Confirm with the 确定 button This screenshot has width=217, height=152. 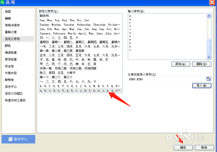pyautogui.click(x=183, y=147)
